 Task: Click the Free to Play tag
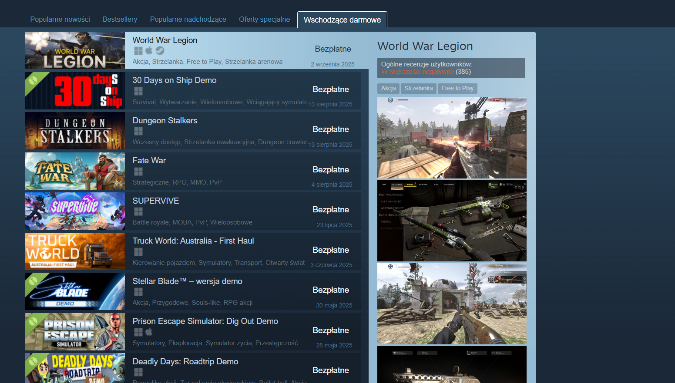pos(457,88)
